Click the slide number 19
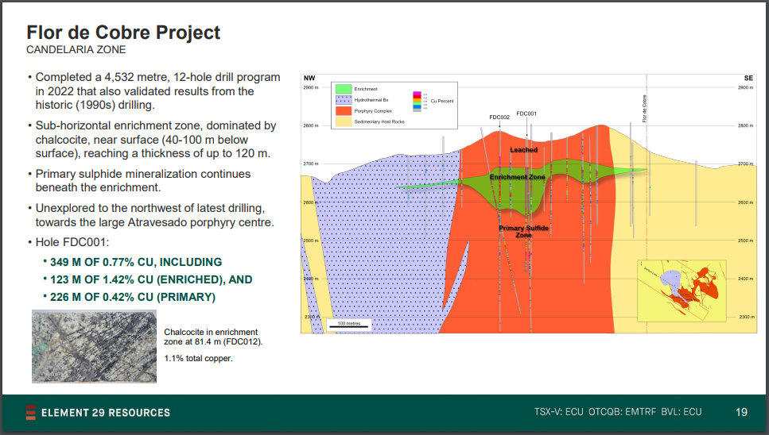Viewport: 769px width, 435px height. 741,412
